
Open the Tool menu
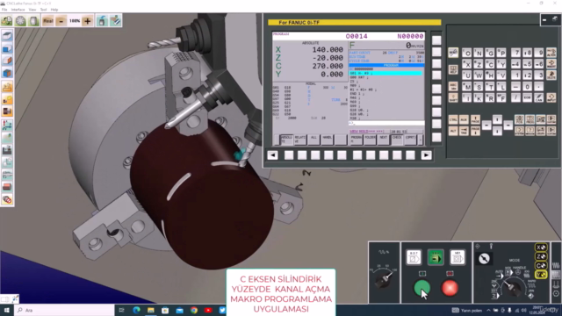[x=43, y=10]
